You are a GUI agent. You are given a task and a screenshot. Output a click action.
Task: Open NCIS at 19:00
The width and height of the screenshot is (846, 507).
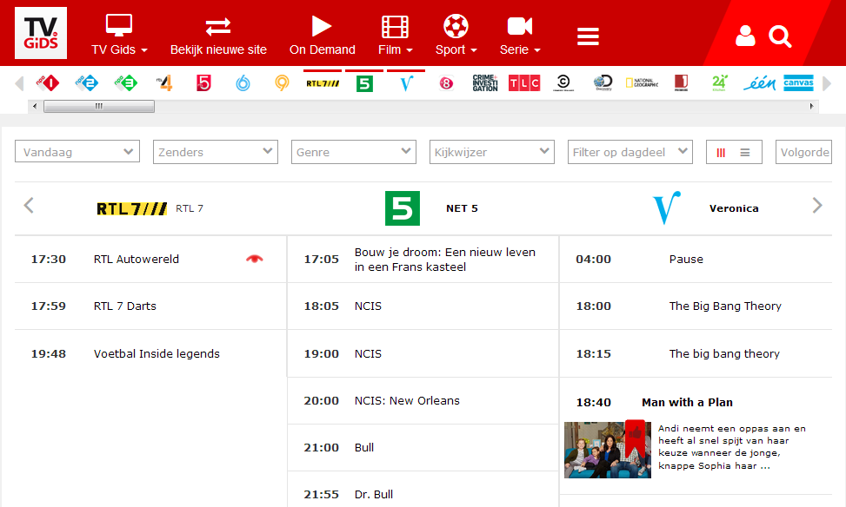coord(368,353)
